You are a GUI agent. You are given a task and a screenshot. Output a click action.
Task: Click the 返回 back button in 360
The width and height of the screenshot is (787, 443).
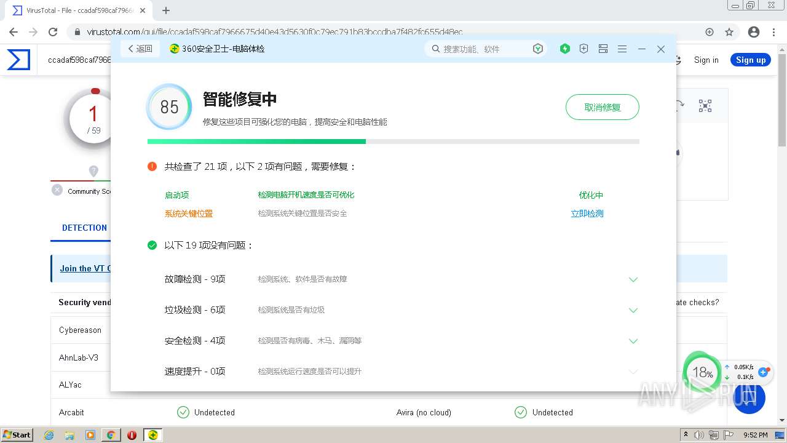coord(140,49)
